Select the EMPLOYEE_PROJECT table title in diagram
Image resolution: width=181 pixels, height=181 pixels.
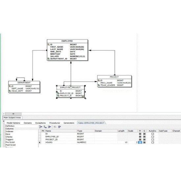click(70, 88)
